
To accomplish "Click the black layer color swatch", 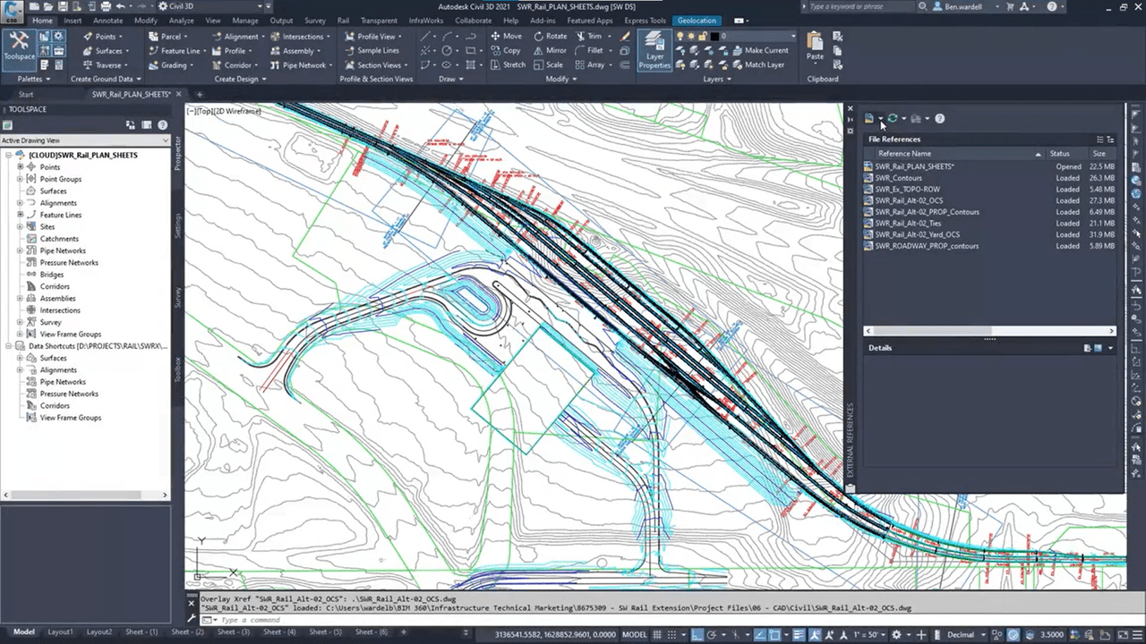I will point(714,37).
